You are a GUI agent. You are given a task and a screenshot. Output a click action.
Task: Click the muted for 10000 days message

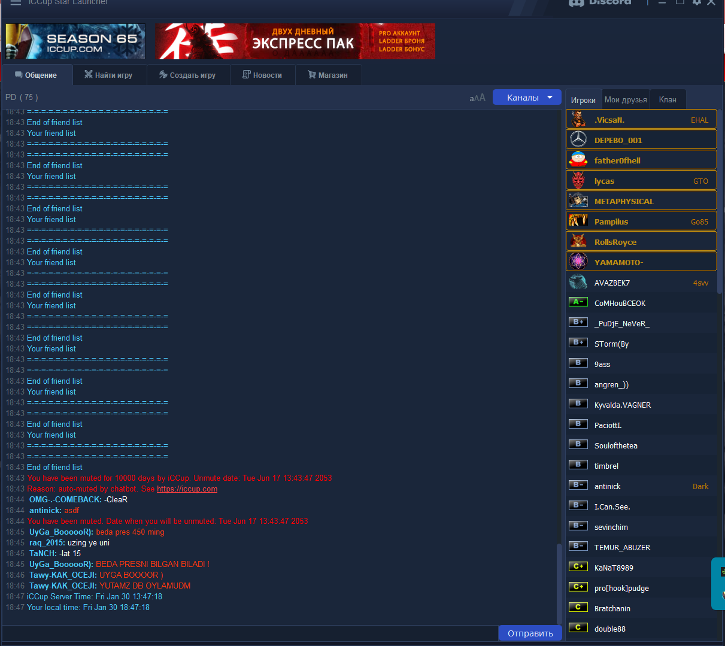click(x=180, y=478)
